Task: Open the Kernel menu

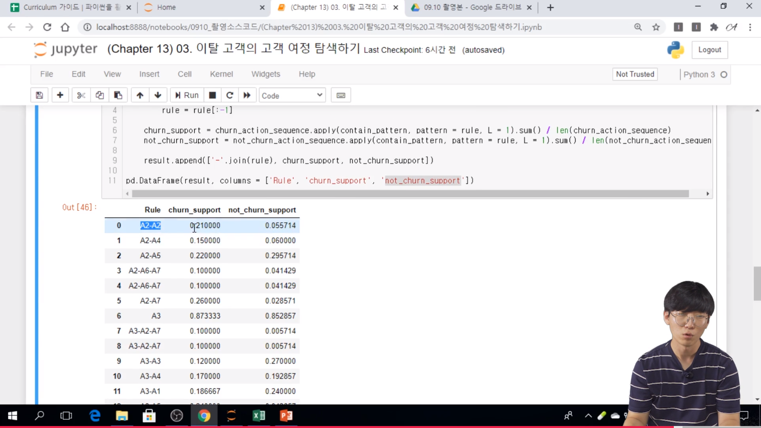Action: pyautogui.click(x=221, y=74)
